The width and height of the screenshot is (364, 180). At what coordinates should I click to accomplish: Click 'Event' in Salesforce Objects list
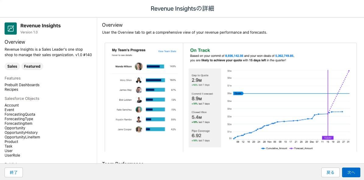(x=9, y=110)
